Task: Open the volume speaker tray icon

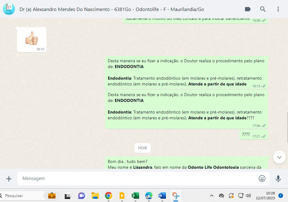Action: 248,196
